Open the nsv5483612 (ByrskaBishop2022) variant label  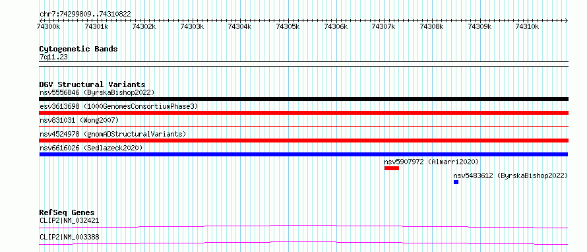(x=510, y=176)
